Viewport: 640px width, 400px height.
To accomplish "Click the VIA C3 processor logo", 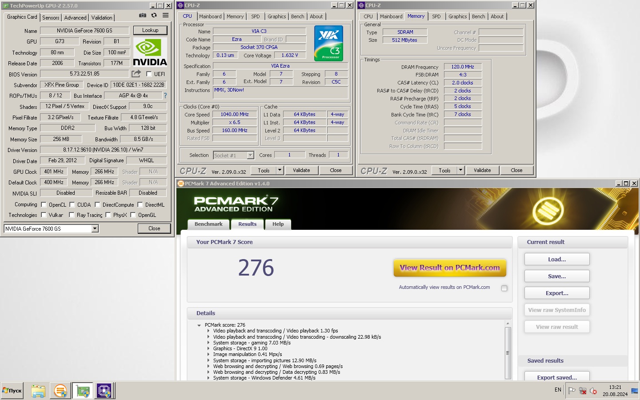I will click(328, 43).
